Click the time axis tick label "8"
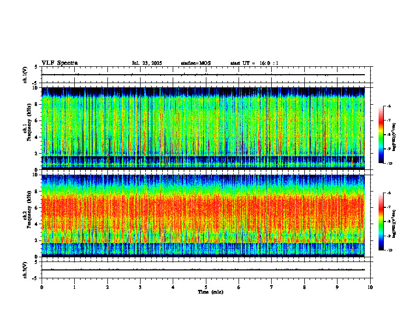This screenshot has width=417, height=322. coord(304,287)
